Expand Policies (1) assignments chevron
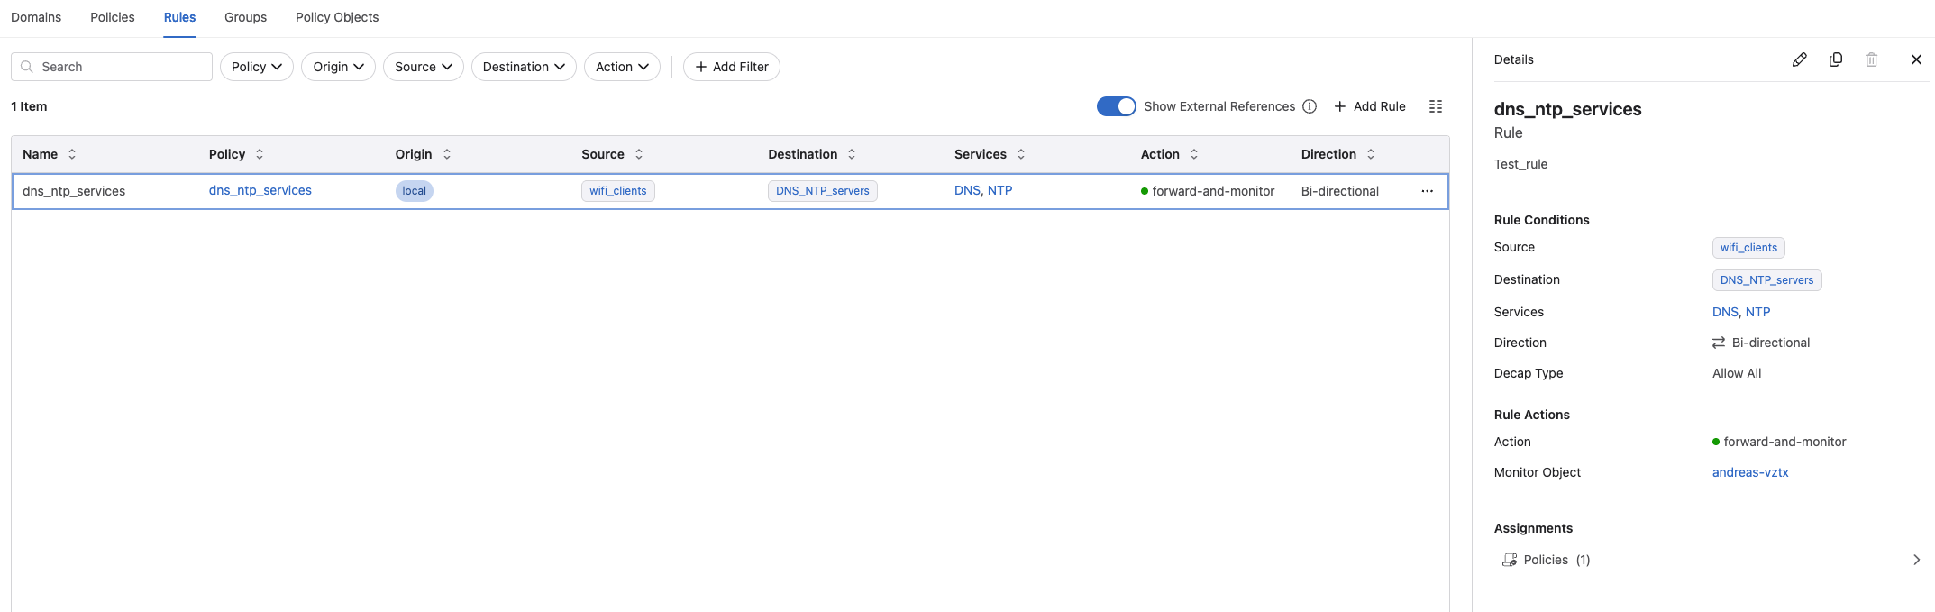 pyautogui.click(x=1916, y=560)
